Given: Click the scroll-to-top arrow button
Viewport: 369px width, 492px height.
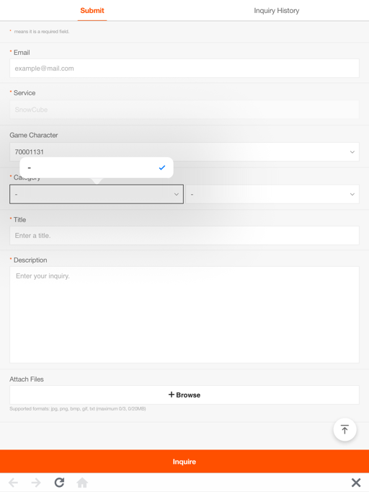Looking at the screenshot, I should pyautogui.click(x=344, y=429).
